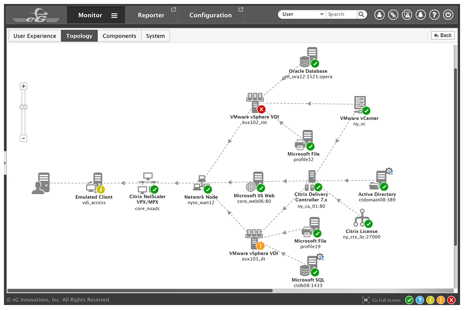Viewport: 464px width, 309px height.
Task: Filter by blue unknown state icon
Action: (420, 300)
